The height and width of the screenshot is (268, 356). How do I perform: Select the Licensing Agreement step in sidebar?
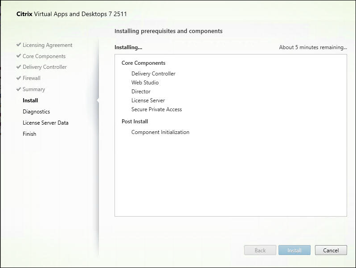[47, 45]
